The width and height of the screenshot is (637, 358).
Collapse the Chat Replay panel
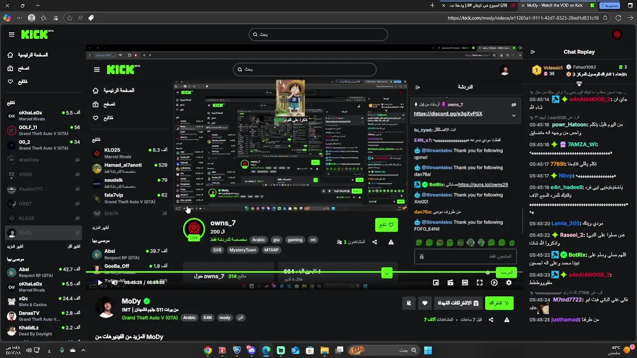coord(532,52)
